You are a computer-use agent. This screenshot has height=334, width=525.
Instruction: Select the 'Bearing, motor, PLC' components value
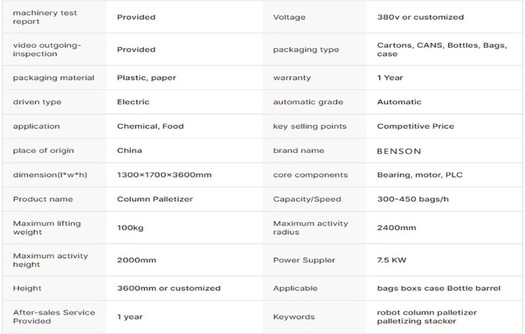[x=419, y=175]
